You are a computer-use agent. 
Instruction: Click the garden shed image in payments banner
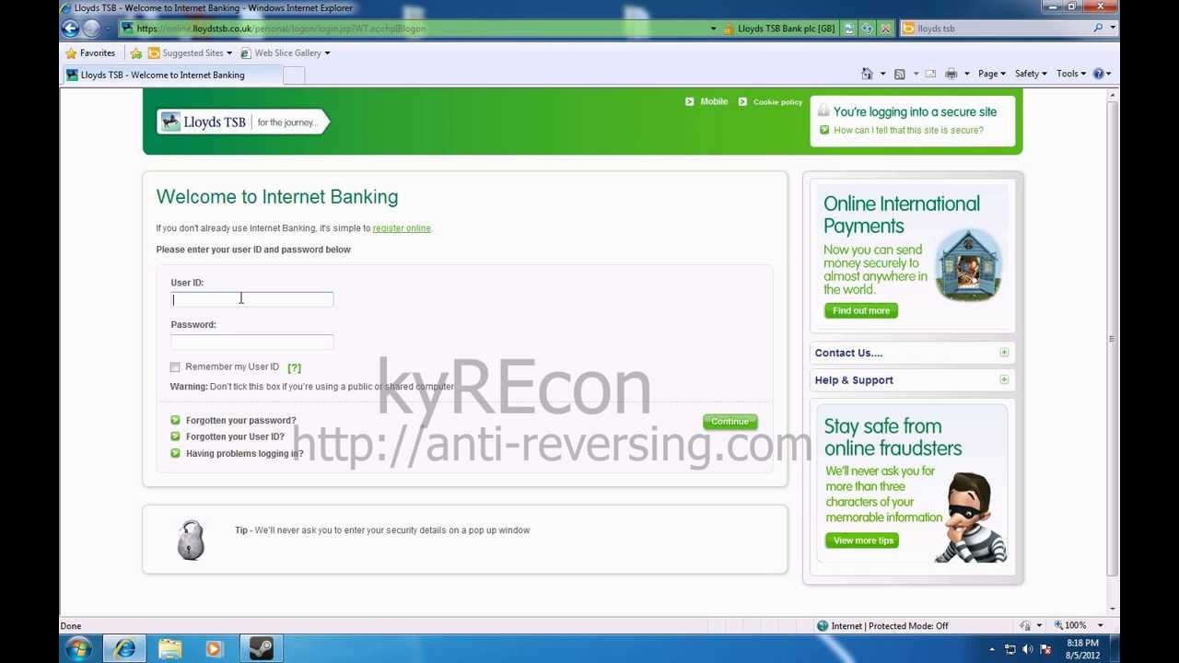968,265
